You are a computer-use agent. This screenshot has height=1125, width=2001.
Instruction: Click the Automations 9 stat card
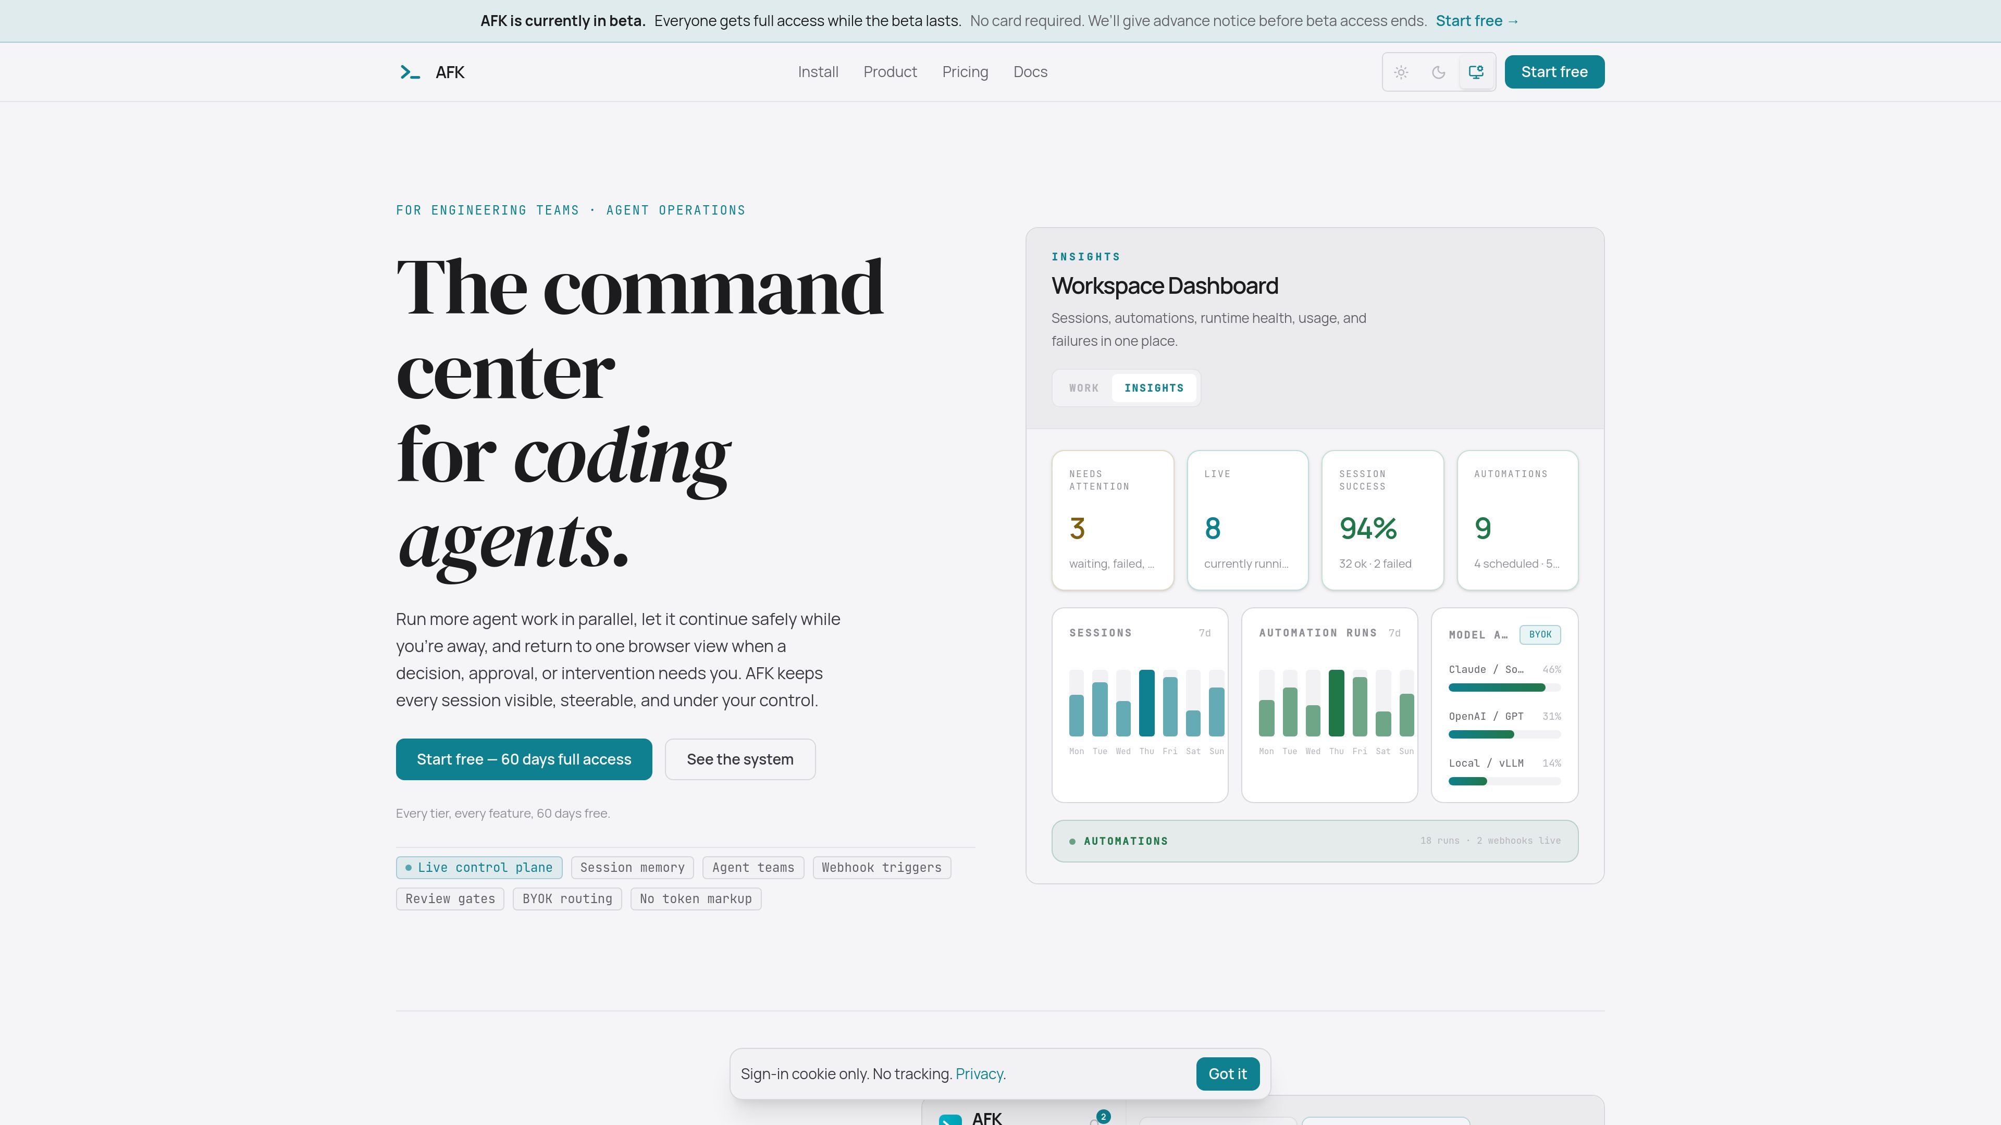tap(1518, 520)
